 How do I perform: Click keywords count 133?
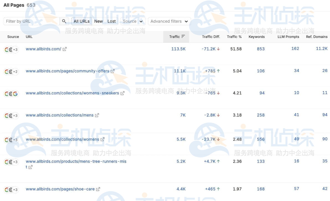coord(261,161)
